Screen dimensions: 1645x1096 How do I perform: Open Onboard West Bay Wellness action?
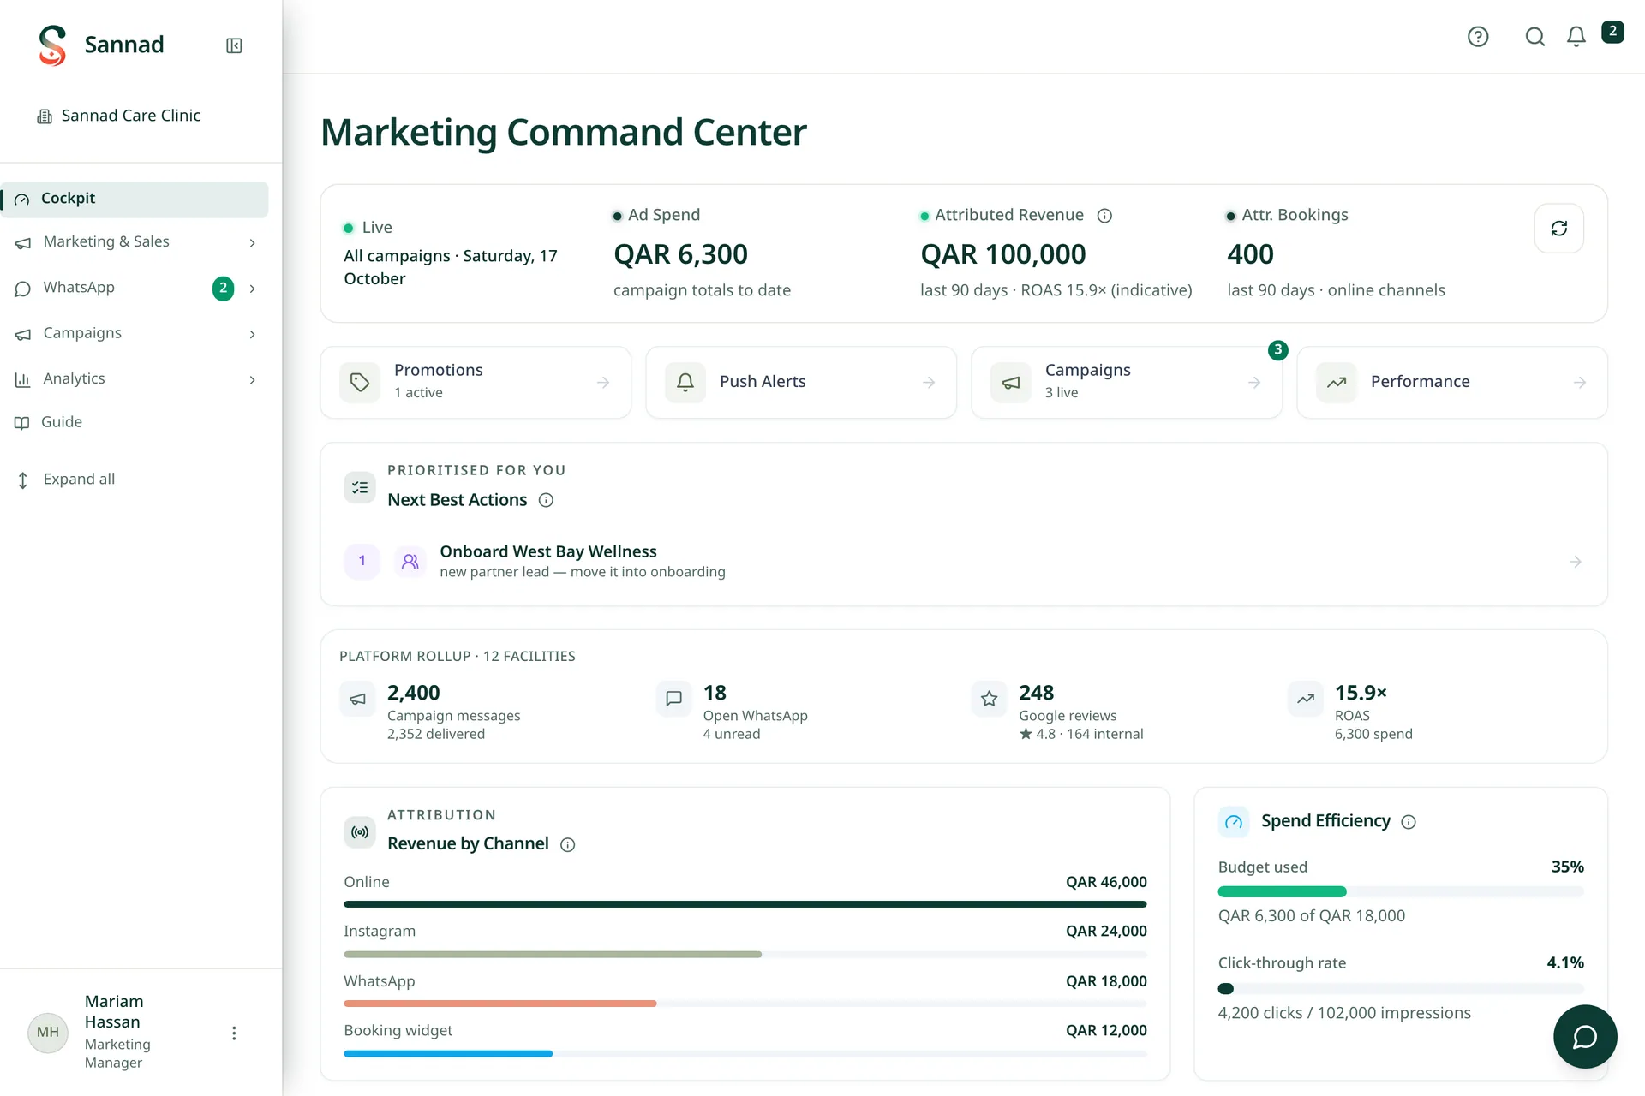tap(964, 562)
